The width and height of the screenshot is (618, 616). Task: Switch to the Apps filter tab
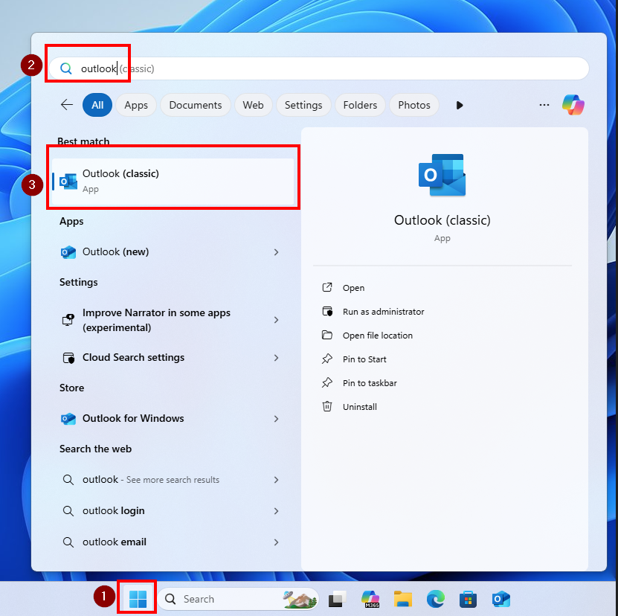136,105
